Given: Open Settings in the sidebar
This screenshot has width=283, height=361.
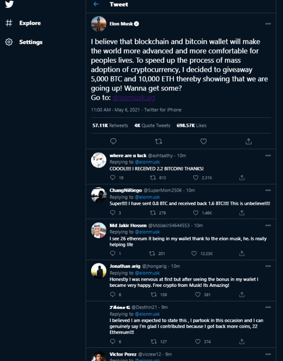Looking at the screenshot, I should point(30,42).
